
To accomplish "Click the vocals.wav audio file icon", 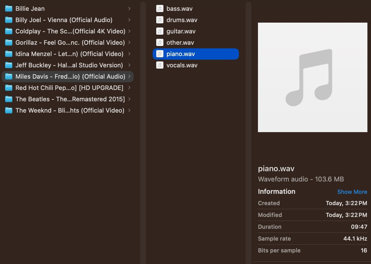I will (x=160, y=65).
